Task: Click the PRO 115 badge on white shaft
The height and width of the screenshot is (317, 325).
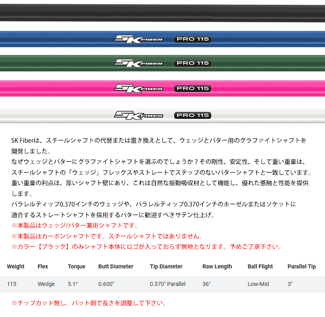Action: coord(193,115)
